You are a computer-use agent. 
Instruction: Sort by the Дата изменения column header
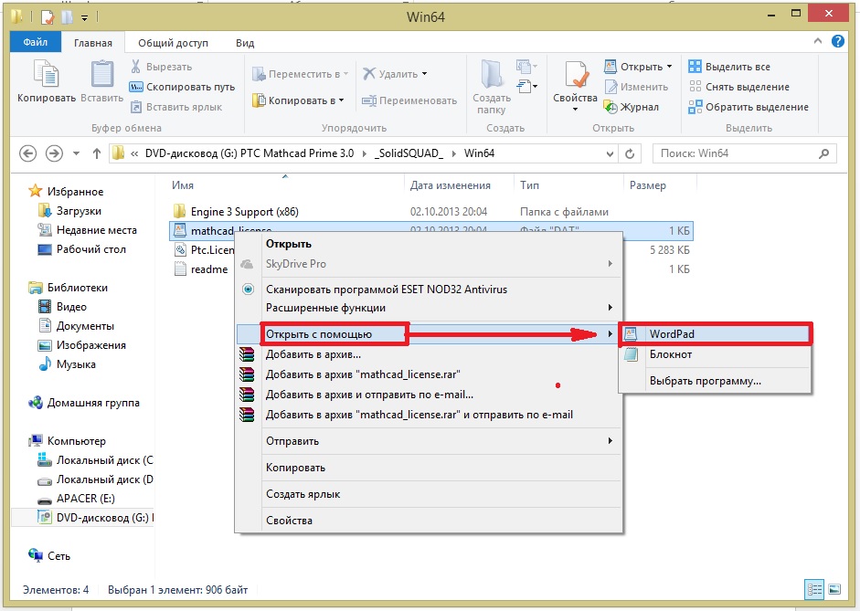pos(451,185)
